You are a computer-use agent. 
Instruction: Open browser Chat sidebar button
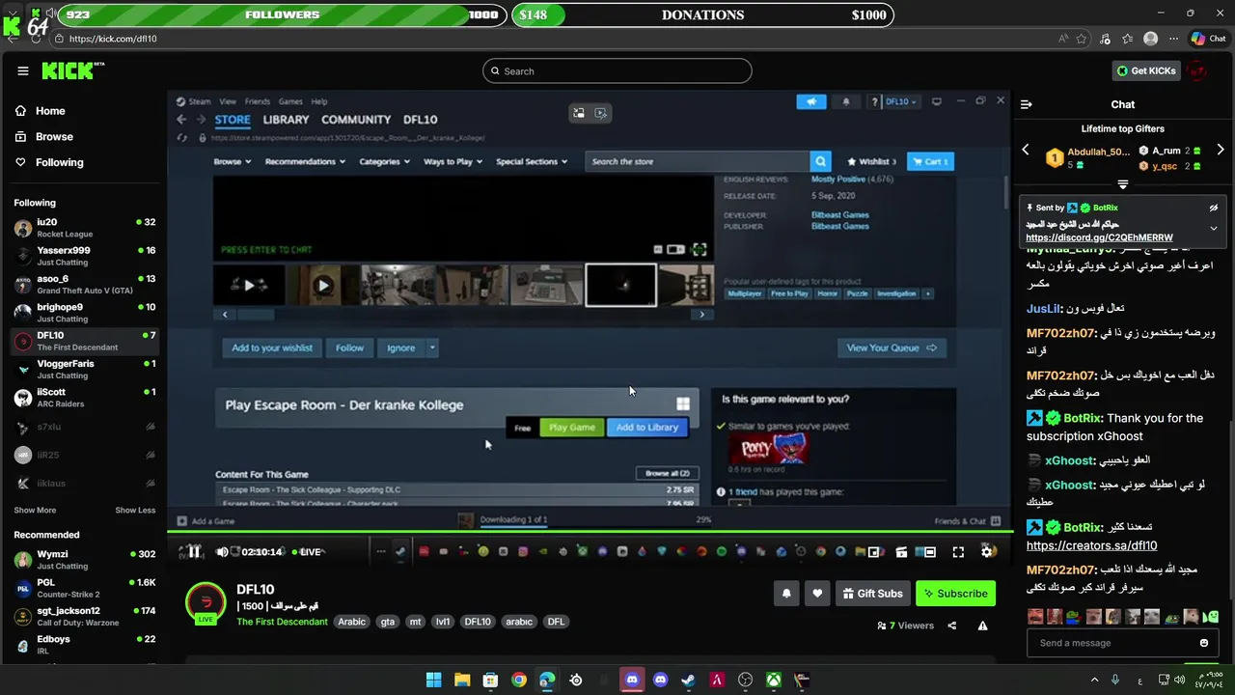1208,39
